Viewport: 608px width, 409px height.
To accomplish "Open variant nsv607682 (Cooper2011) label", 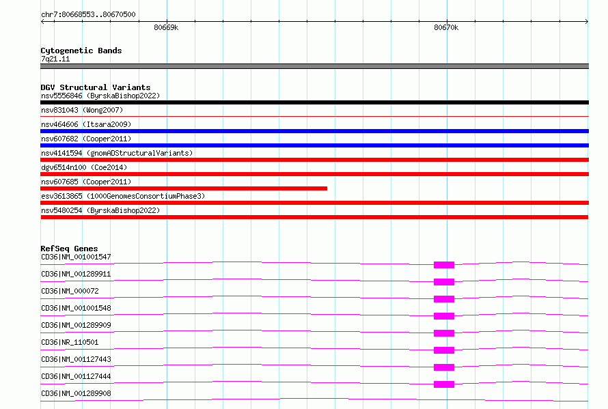I will 86,139.
